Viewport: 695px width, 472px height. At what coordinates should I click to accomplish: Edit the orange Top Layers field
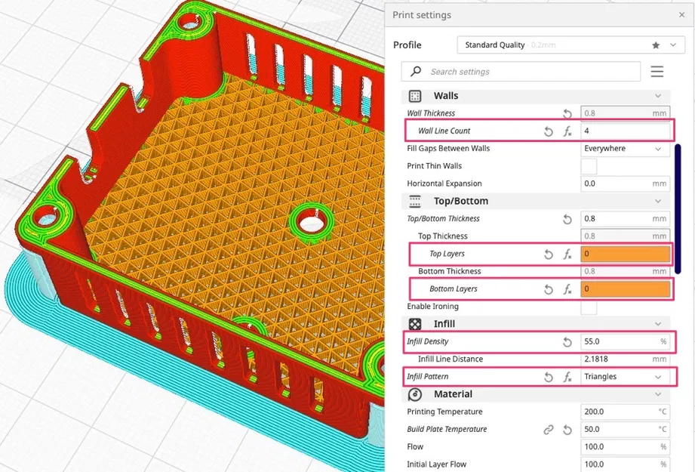626,254
